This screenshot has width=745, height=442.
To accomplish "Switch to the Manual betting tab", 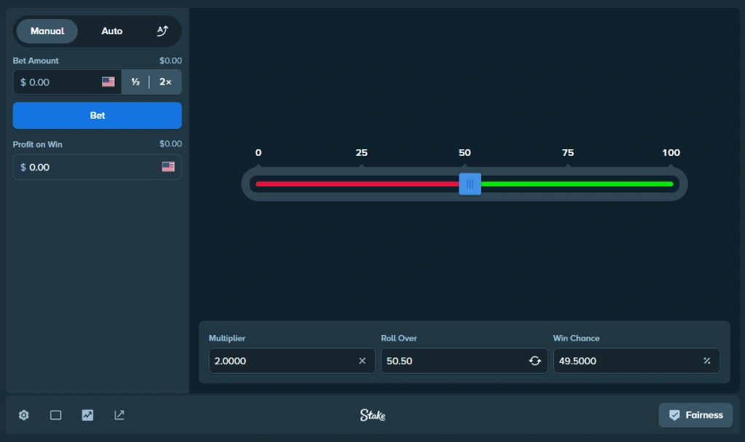I will click(x=47, y=31).
